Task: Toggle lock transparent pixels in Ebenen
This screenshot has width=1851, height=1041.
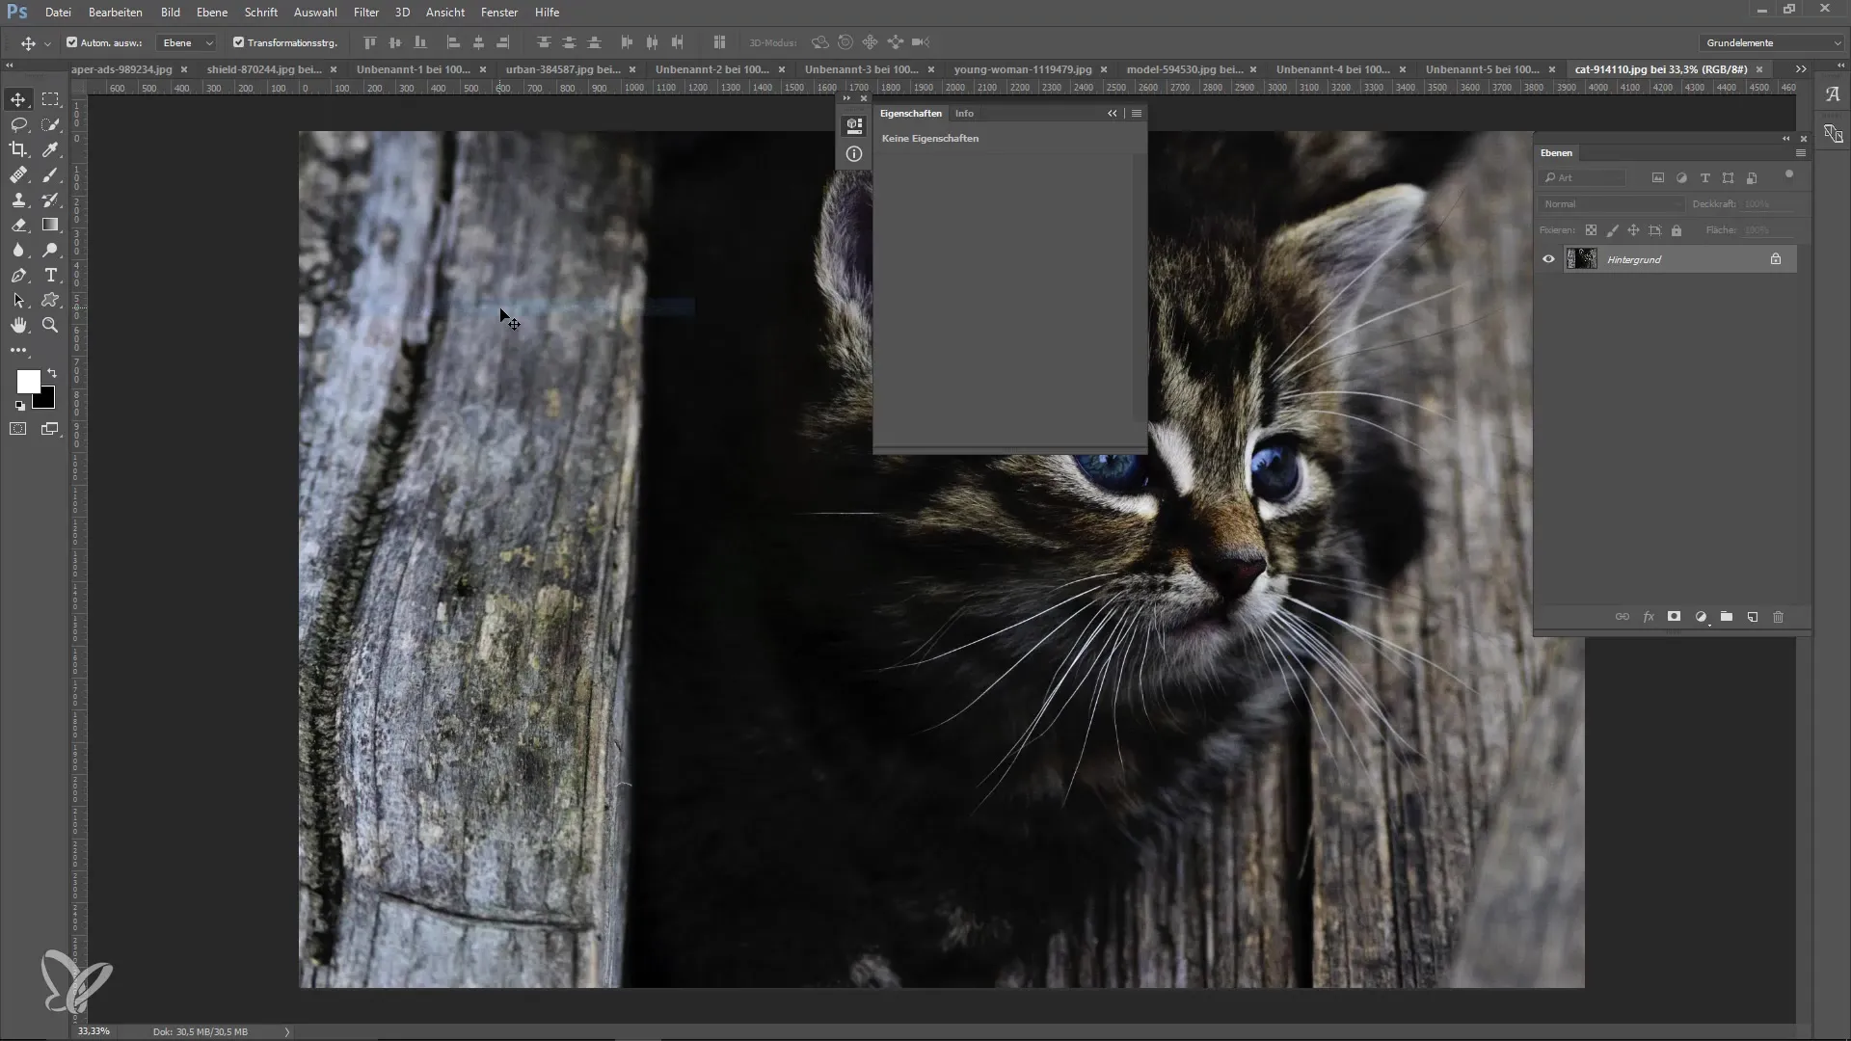Action: tap(1591, 230)
